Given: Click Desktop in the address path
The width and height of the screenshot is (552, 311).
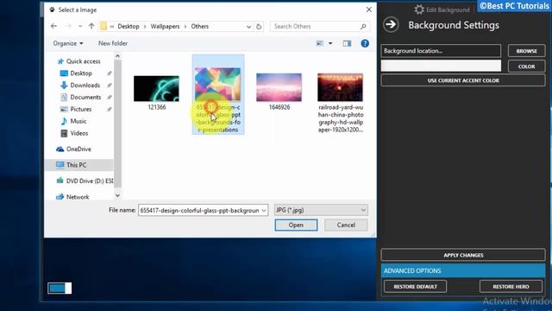Looking at the screenshot, I should pyautogui.click(x=129, y=27).
